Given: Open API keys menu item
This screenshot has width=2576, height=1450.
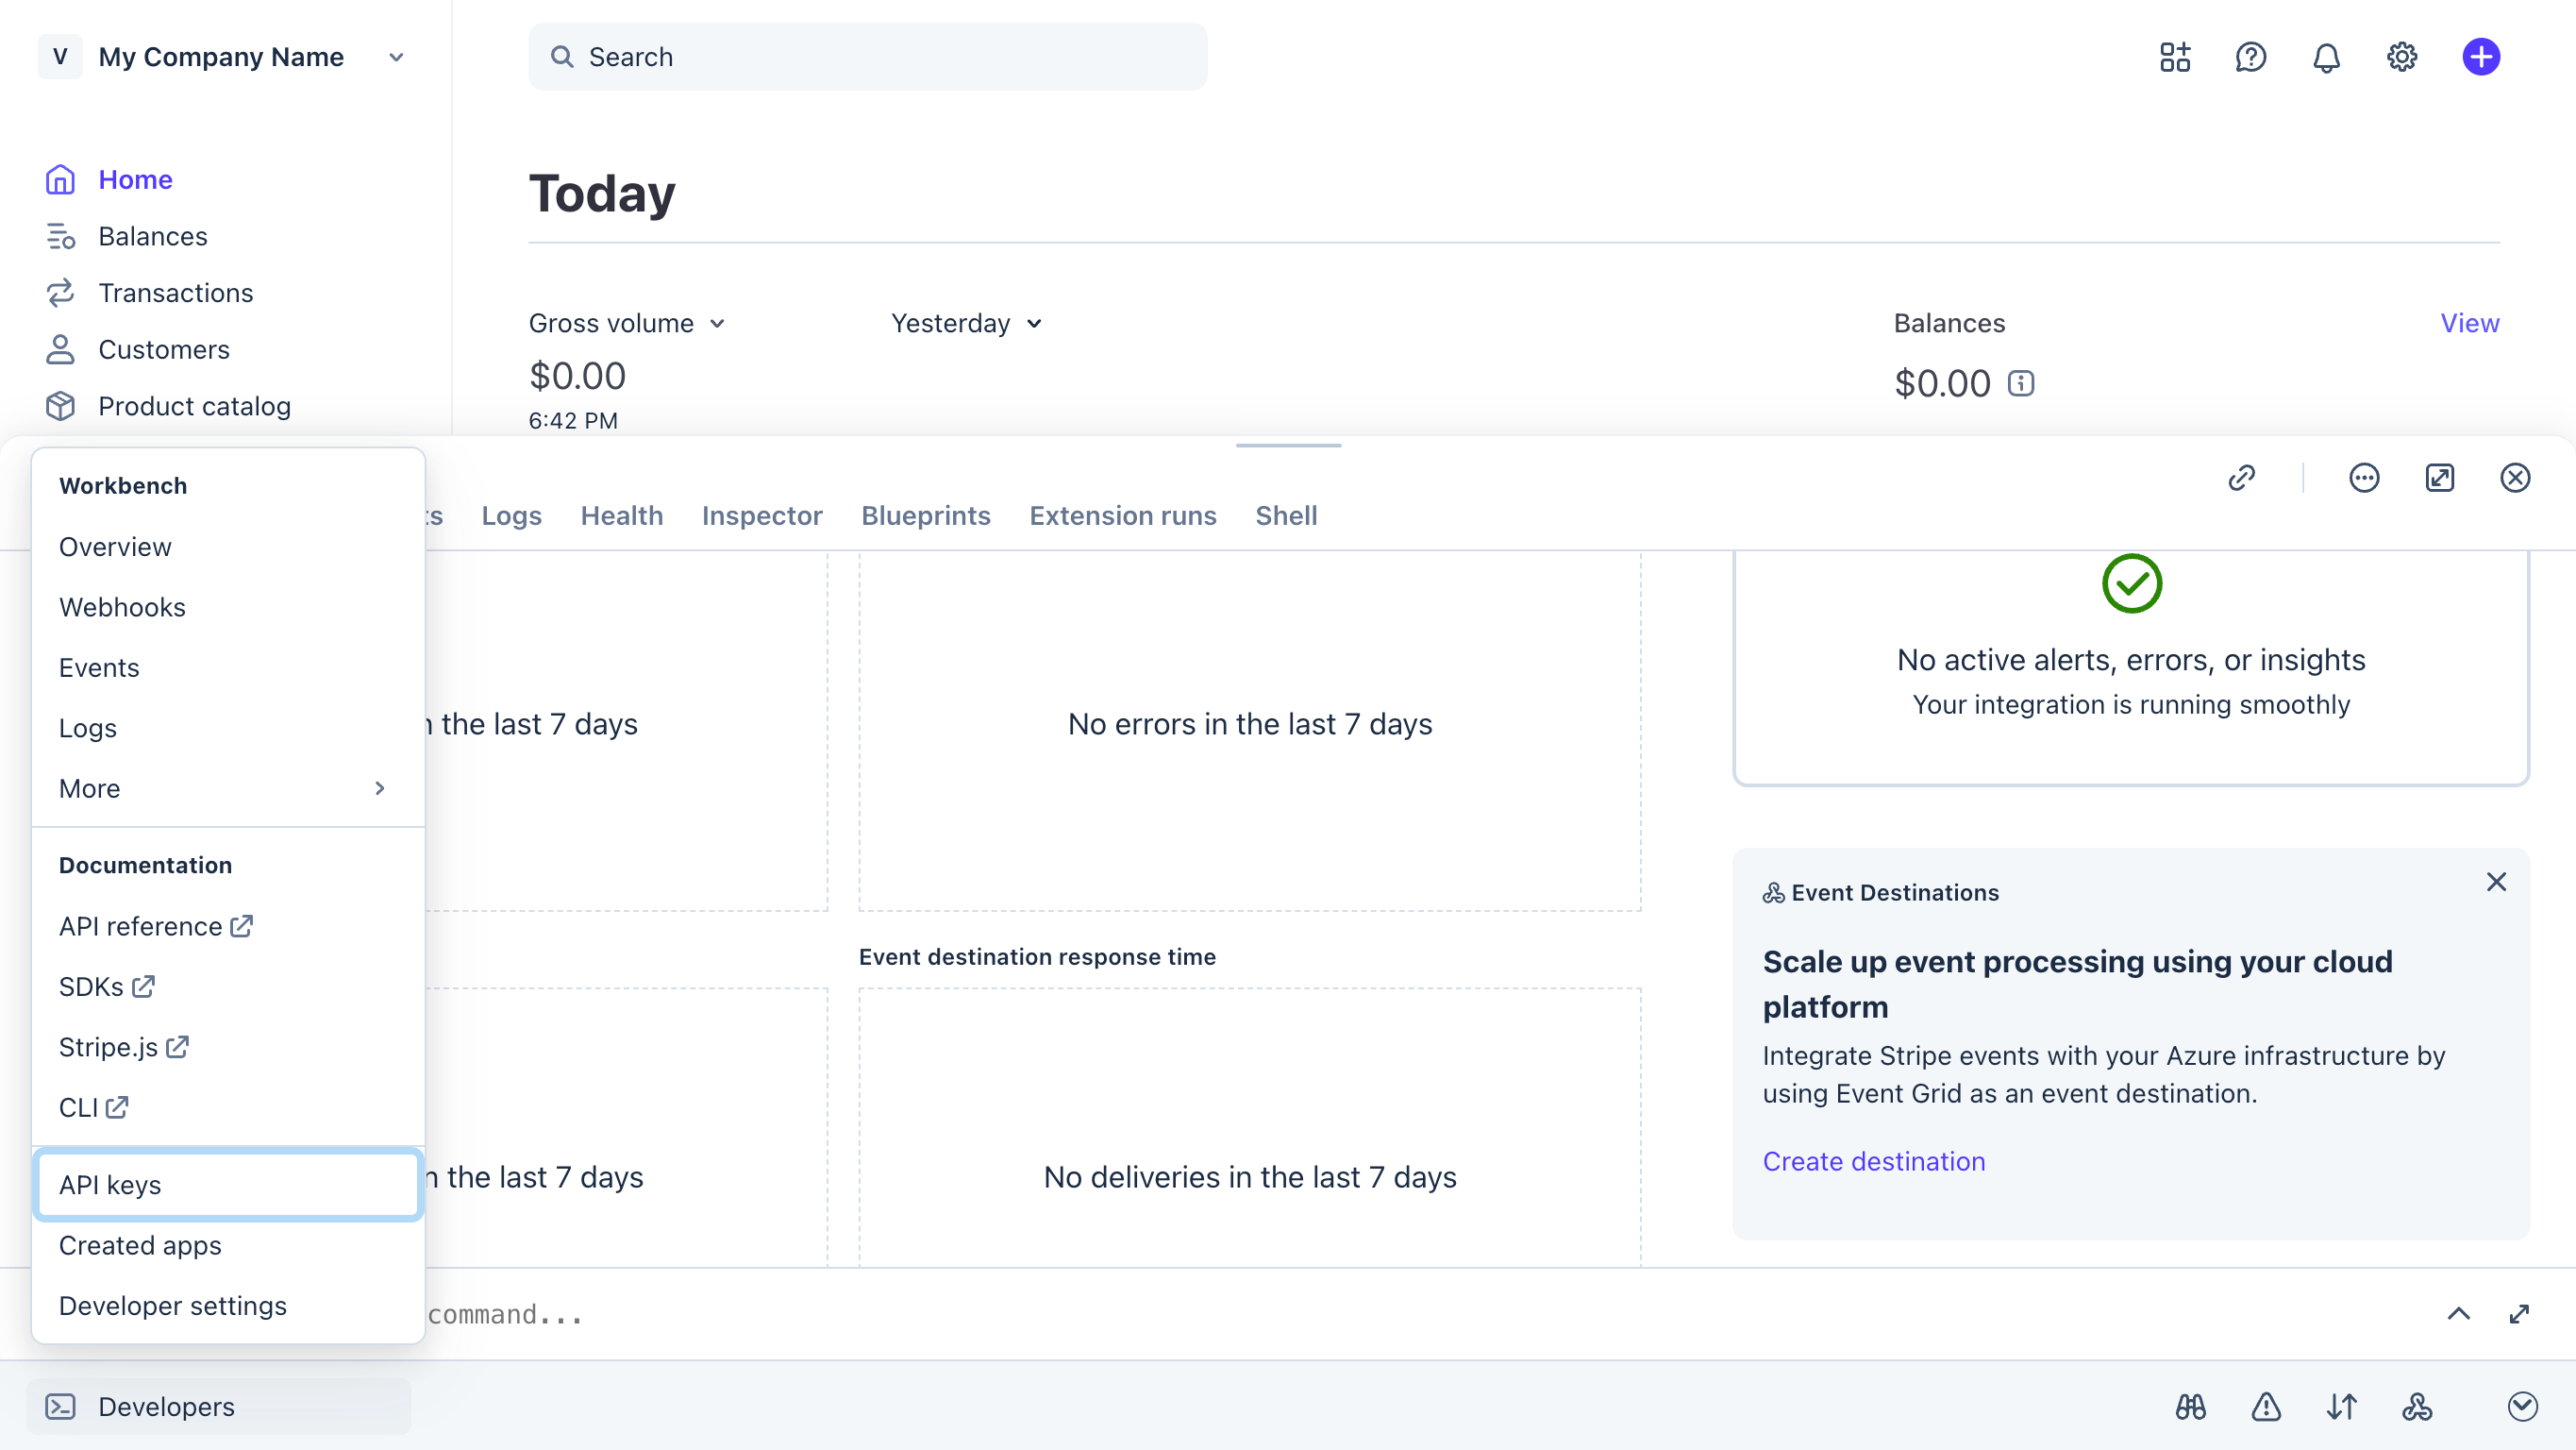Looking at the screenshot, I should 228,1186.
